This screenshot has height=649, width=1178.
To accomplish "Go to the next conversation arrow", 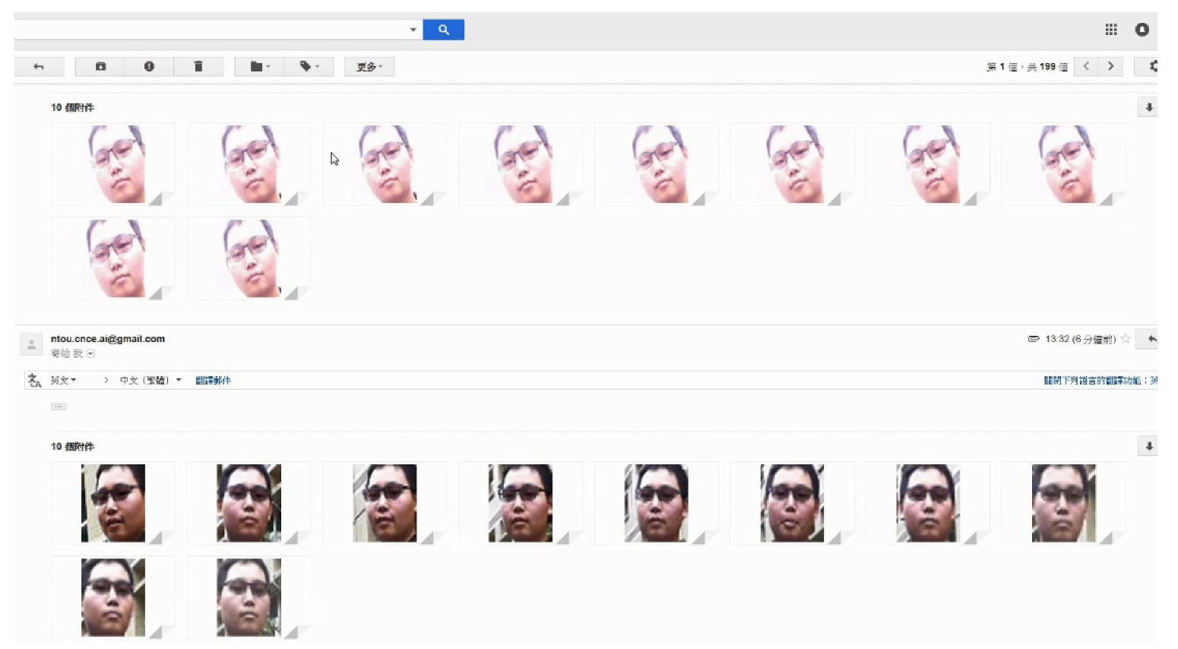I will (x=1110, y=67).
